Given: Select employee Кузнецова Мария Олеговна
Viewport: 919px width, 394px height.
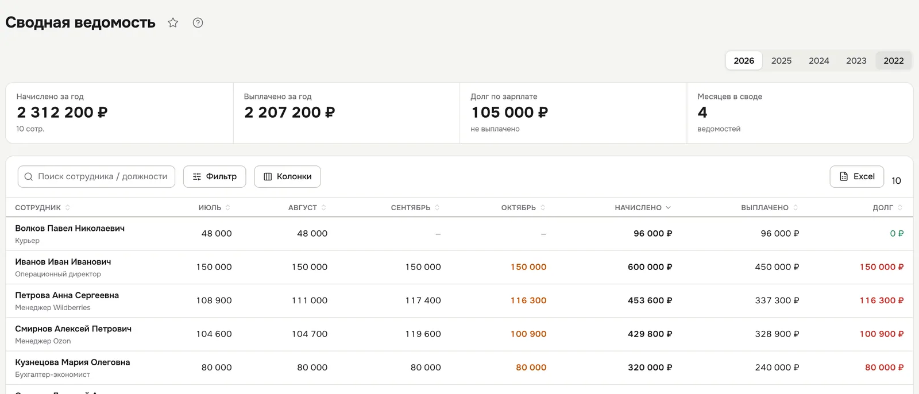Looking at the screenshot, I should 72,362.
